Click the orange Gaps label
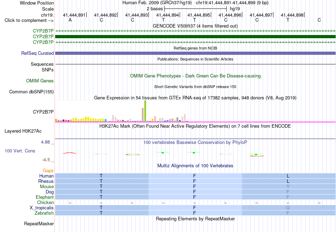336x232 pixels. click(x=48, y=170)
